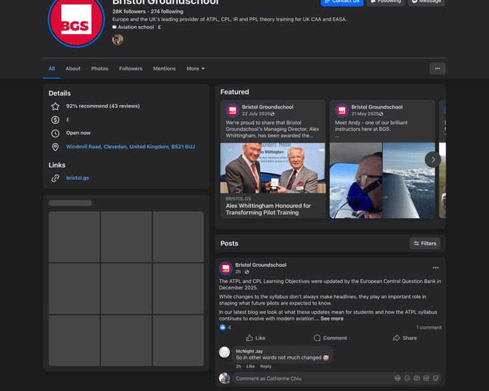The image size is (489, 391).
Task: Click the dollar price range icon
Action: [55, 120]
